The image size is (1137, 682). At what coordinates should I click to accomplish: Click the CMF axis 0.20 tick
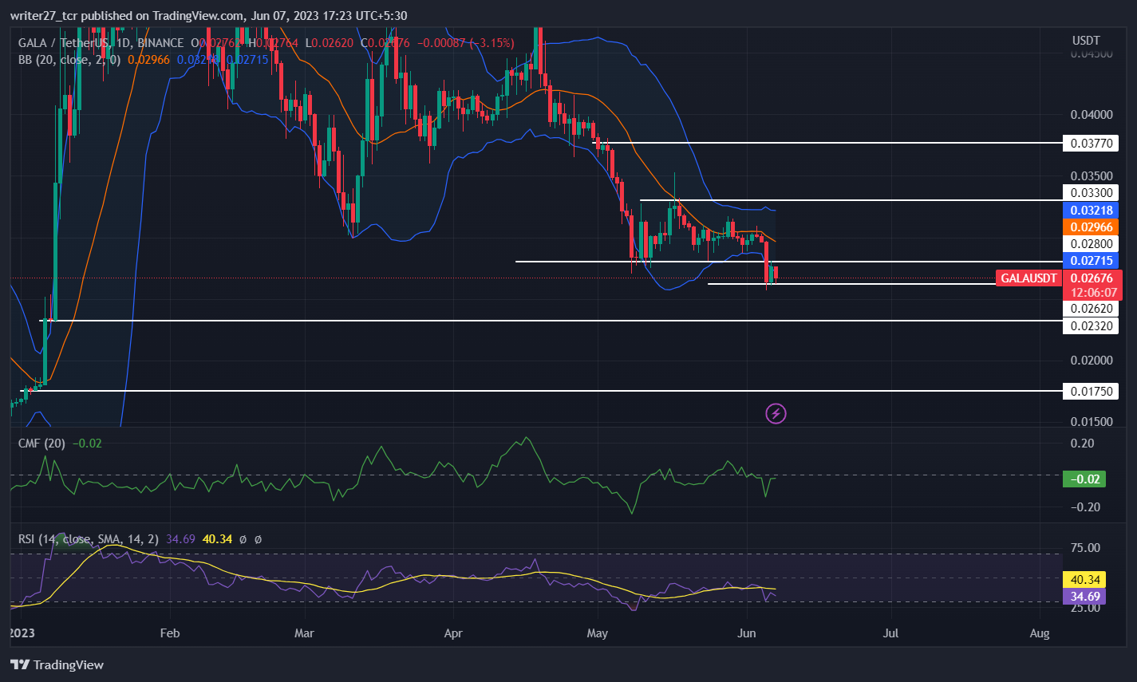click(1083, 443)
